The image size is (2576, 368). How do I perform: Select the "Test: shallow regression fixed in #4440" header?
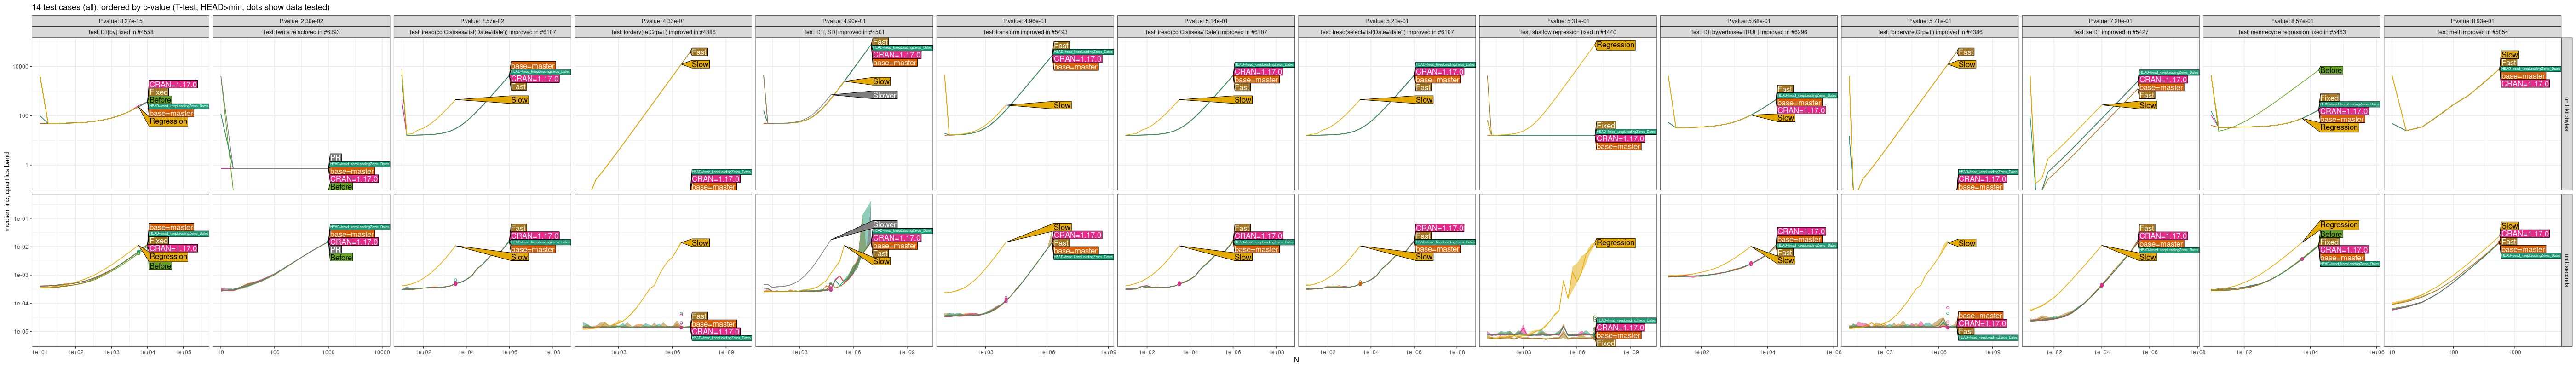(1568, 32)
